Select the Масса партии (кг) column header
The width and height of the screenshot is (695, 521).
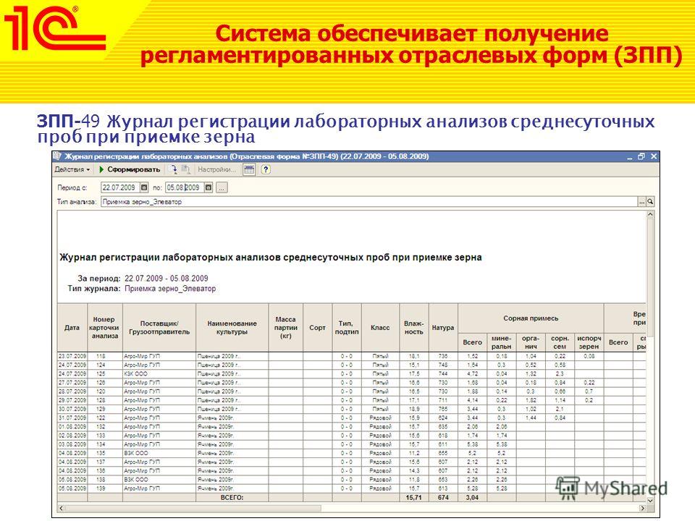coord(285,328)
